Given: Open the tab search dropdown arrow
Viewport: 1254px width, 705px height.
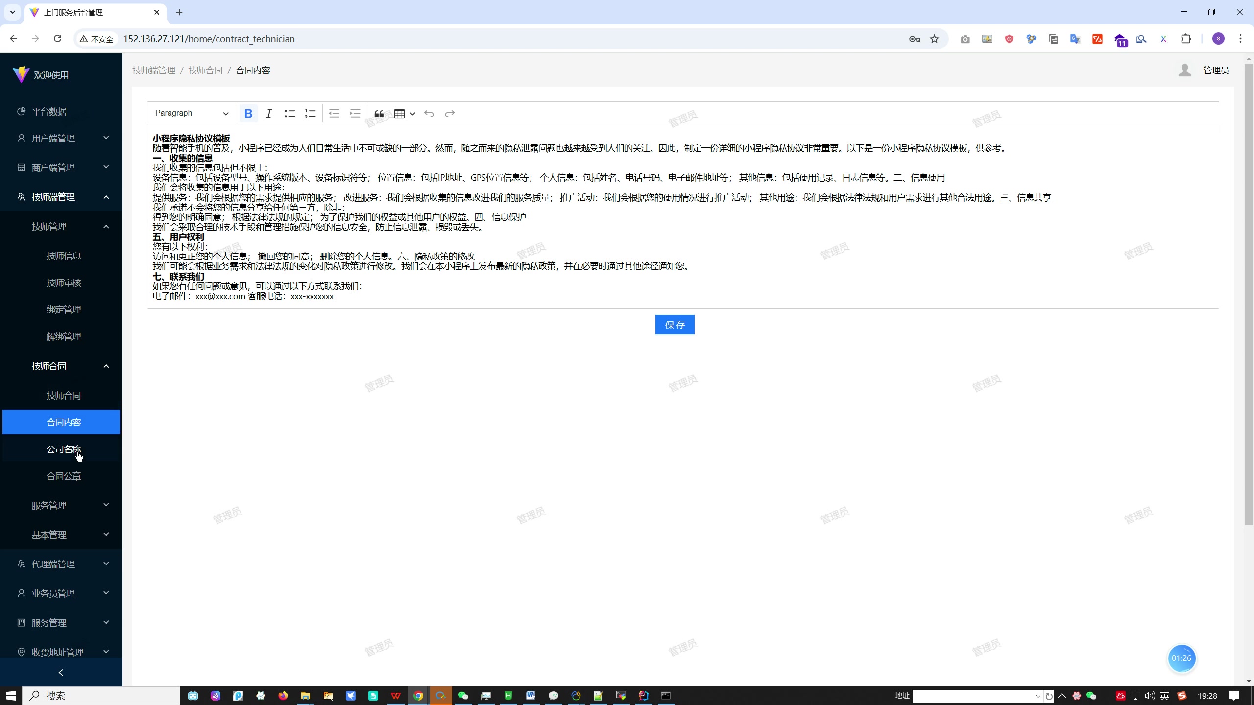Looking at the screenshot, I should pos(13,12).
